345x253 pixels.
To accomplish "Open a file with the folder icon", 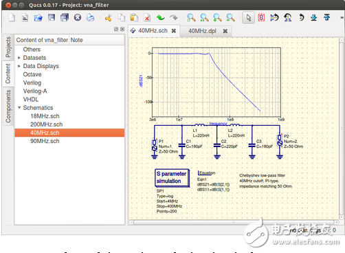I will pos(38,18).
